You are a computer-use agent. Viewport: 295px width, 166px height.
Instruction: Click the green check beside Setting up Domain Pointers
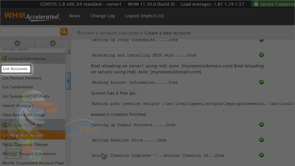point(261,124)
